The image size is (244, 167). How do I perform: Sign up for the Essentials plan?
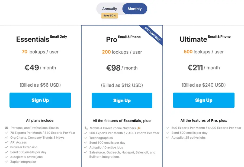[x=40, y=100]
